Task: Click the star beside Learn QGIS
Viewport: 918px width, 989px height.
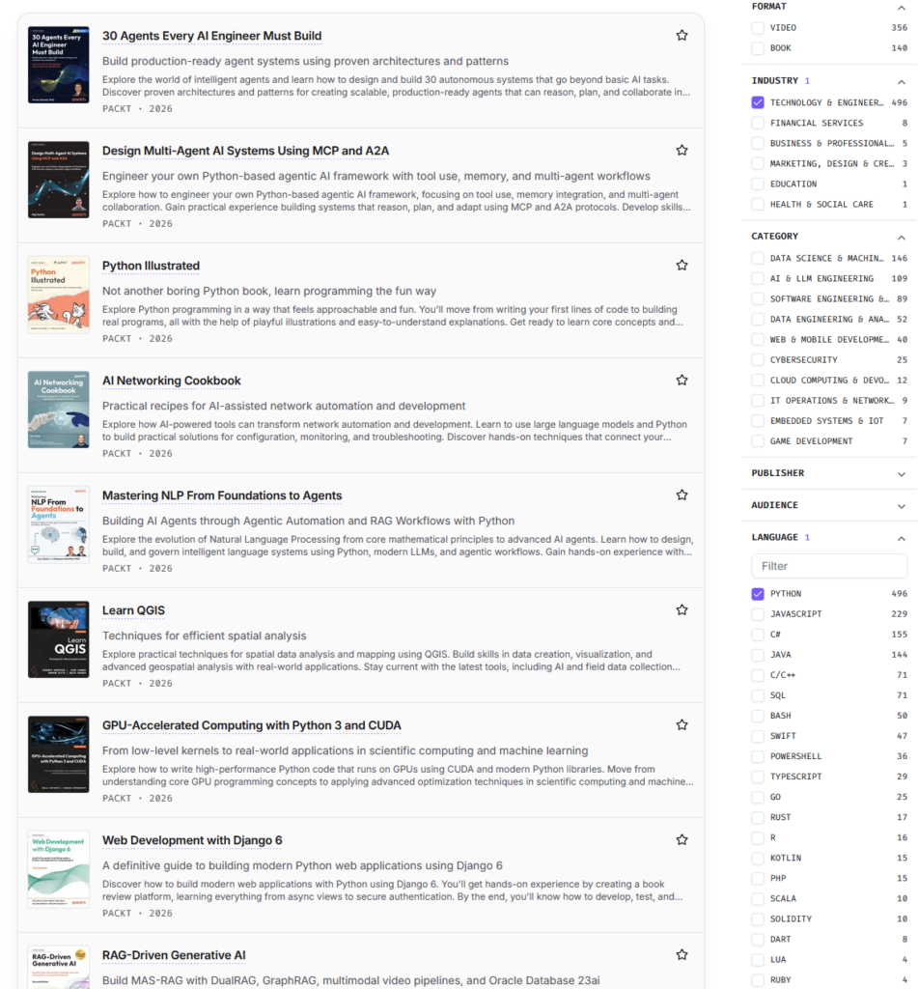Action: [x=682, y=610]
